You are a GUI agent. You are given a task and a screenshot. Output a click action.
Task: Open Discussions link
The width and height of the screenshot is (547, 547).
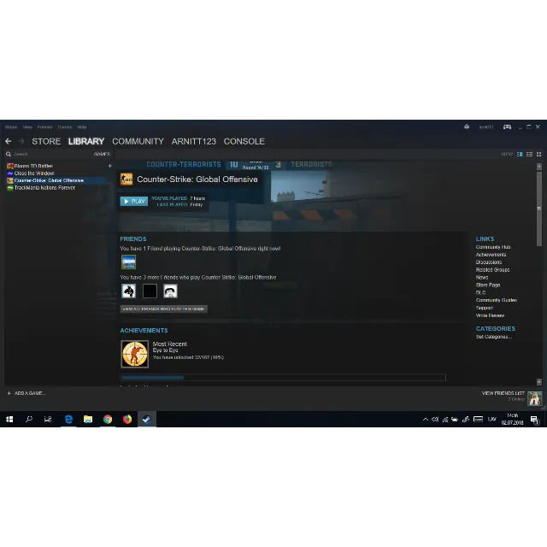(x=489, y=262)
